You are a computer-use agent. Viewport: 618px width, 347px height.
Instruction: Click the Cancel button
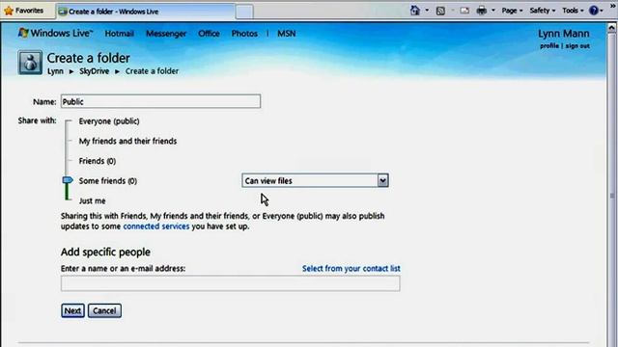[x=104, y=310]
